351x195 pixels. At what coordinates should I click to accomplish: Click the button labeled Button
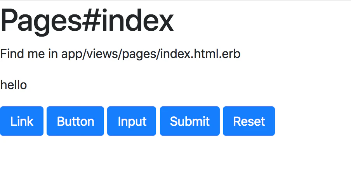(75, 121)
